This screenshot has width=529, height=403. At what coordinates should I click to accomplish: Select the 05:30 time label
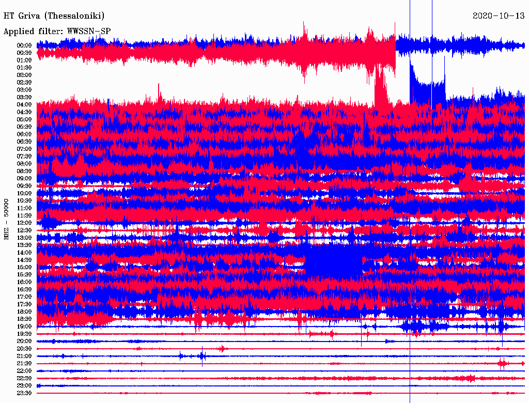24,127
